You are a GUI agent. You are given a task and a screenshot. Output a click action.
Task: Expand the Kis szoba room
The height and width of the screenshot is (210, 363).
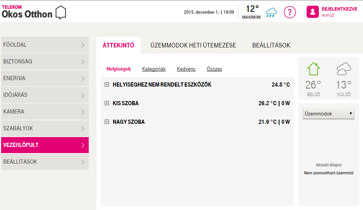[x=107, y=103]
